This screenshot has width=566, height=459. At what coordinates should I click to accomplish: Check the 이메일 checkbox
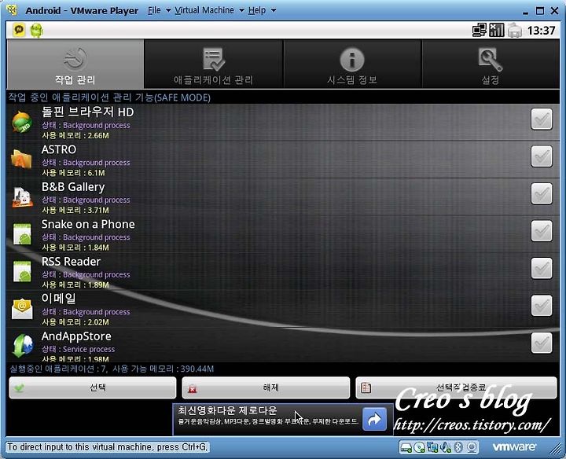point(542,306)
